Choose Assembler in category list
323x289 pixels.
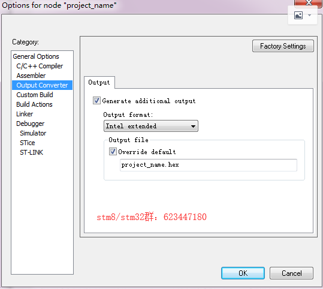point(31,76)
